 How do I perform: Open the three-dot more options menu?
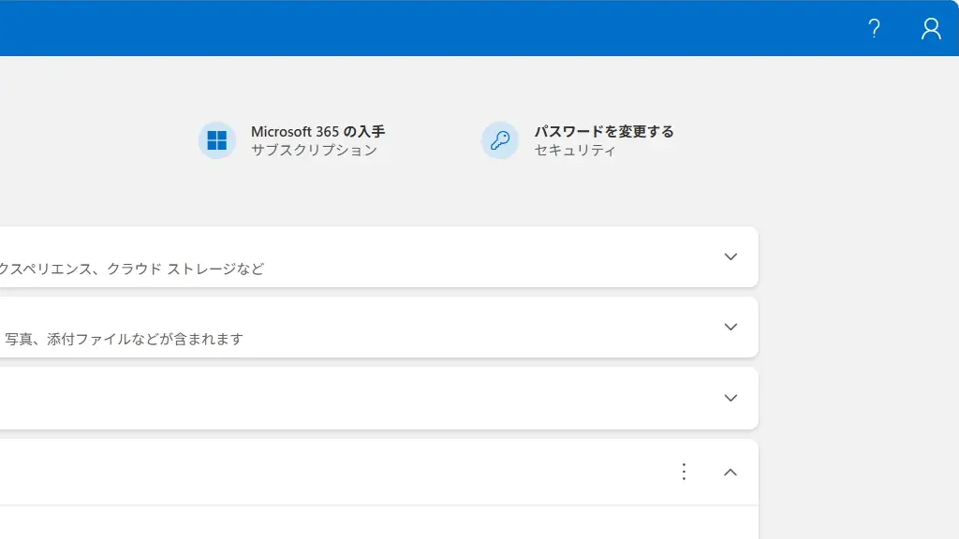(x=684, y=472)
